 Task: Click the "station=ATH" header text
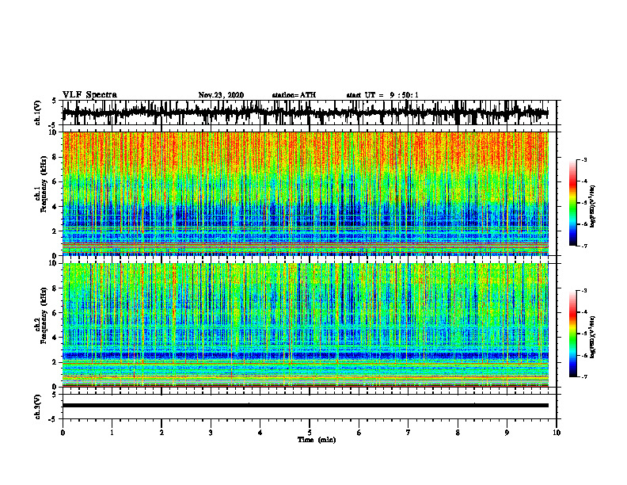294,95
